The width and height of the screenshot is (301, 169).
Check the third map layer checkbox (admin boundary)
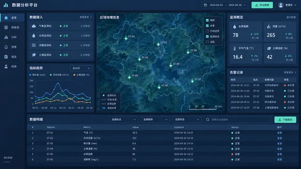[x=207, y=31]
